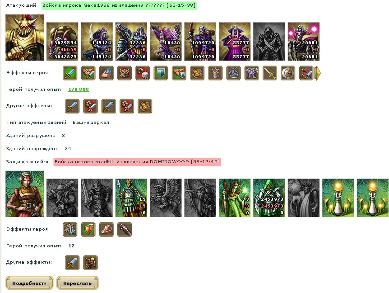Click the spider web amulet effect icon
Viewport: 389px width, 293px height.
pos(233,73)
